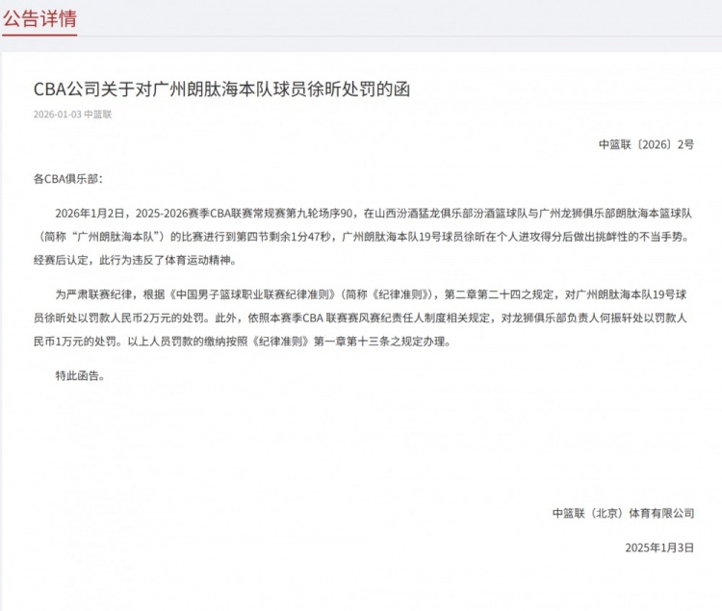Click the red underline beneath 公告详情
Screen dimensions: 722x611
point(39,34)
